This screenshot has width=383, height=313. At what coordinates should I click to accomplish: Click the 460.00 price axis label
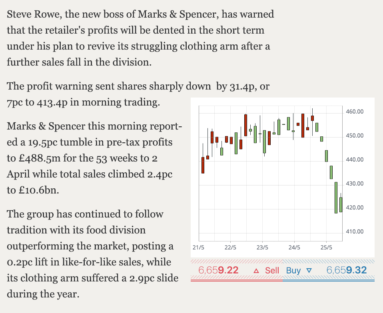point(354,112)
